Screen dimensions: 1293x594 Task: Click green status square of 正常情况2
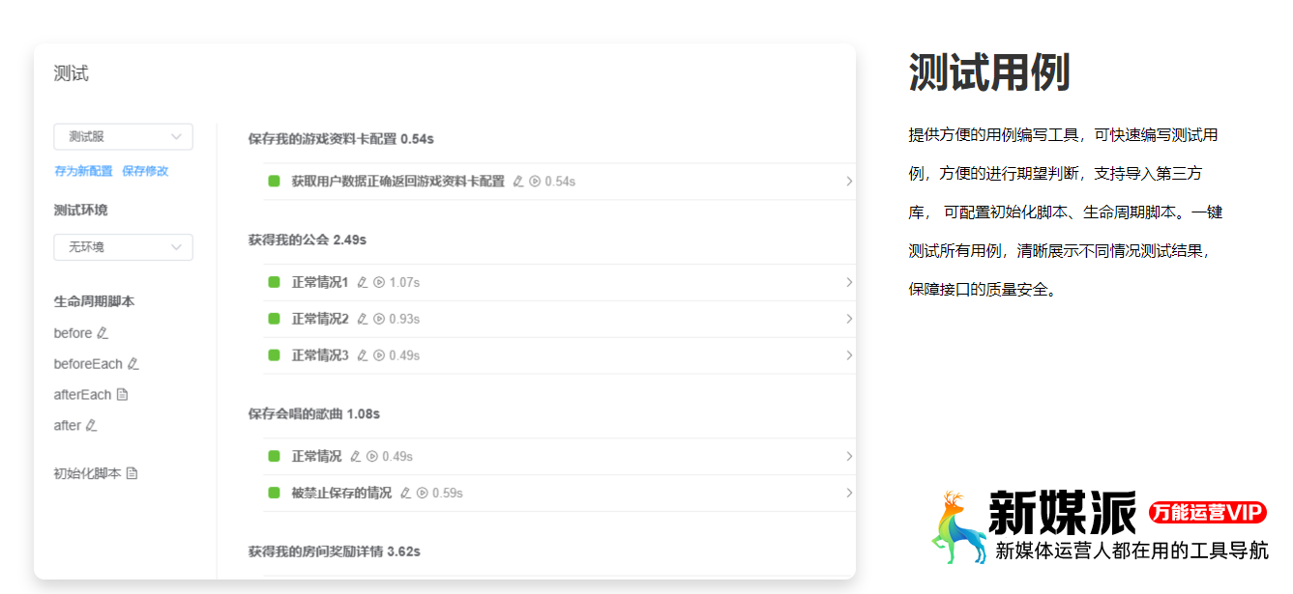click(x=274, y=319)
